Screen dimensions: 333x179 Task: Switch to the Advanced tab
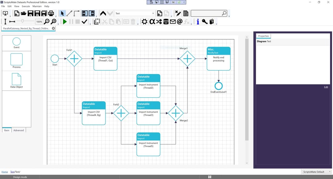18,130
